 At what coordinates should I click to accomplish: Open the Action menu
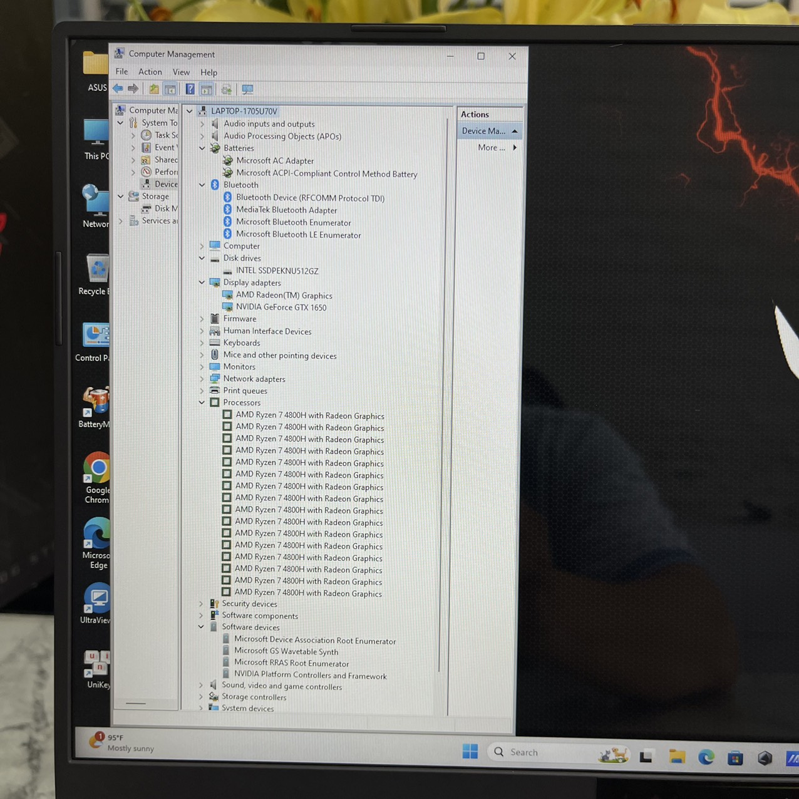coord(150,72)
